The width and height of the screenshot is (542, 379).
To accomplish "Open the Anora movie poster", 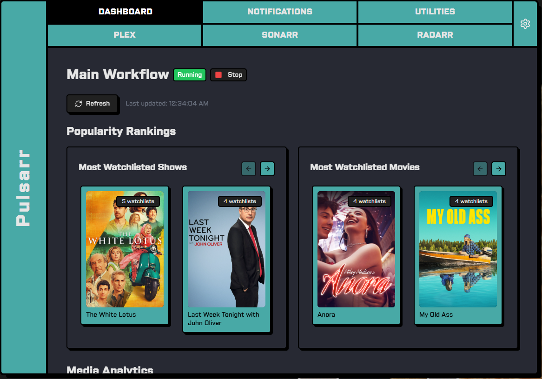I will 356,249.
